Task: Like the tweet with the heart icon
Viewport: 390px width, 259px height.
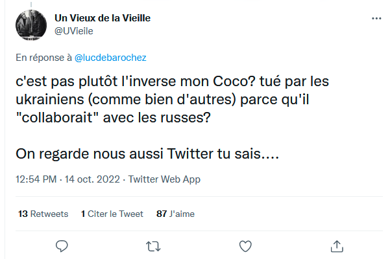Action: click(245, 246)
